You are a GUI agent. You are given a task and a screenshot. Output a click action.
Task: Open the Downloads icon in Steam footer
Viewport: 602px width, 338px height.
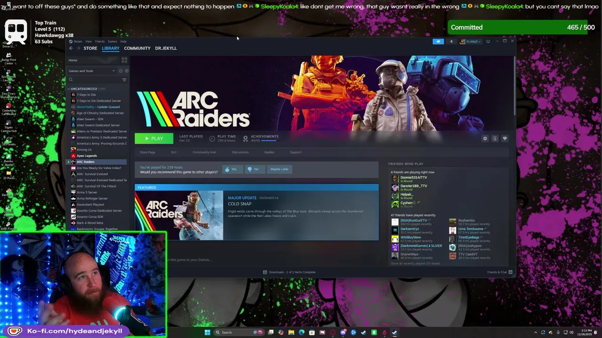(265, 272)
